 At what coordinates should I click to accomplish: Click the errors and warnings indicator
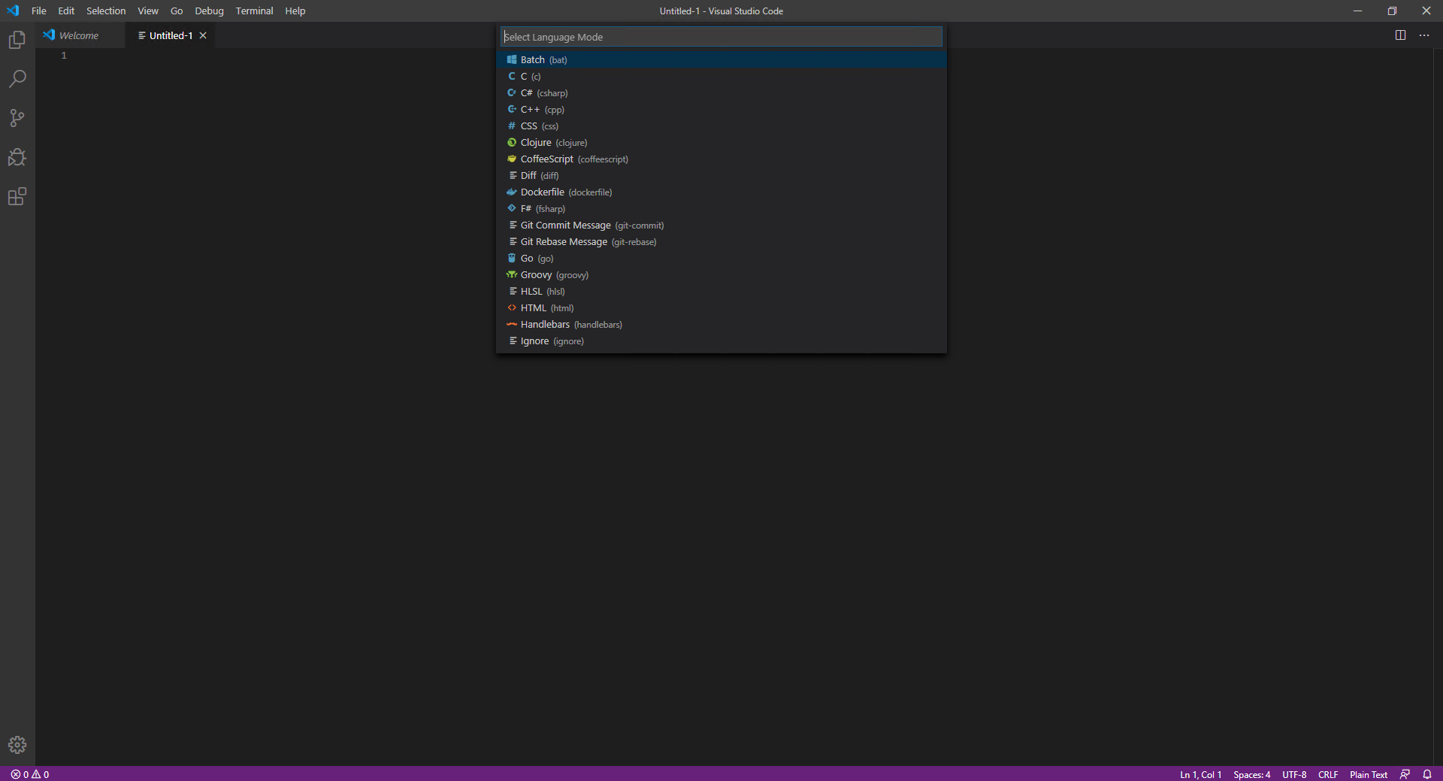[30, 774]
